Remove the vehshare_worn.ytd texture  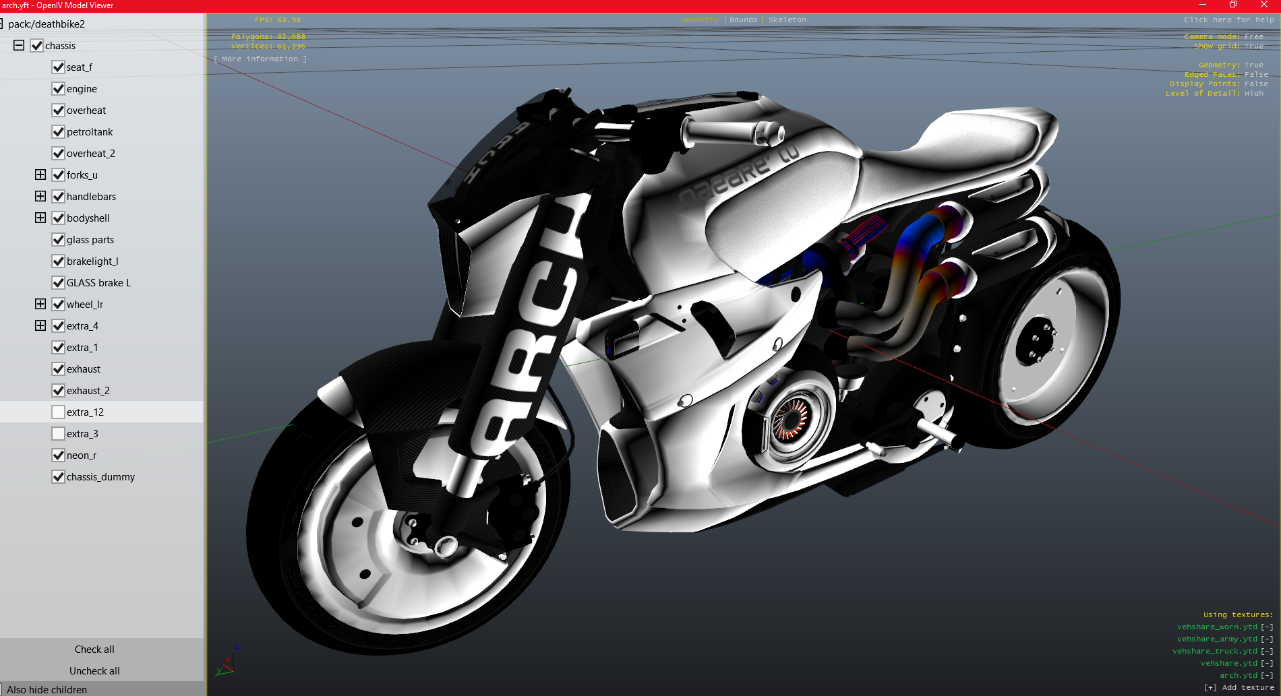[1268, 627]
